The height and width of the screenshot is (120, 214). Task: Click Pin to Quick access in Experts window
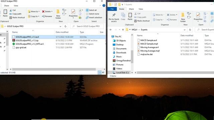(x=114, y=18)
